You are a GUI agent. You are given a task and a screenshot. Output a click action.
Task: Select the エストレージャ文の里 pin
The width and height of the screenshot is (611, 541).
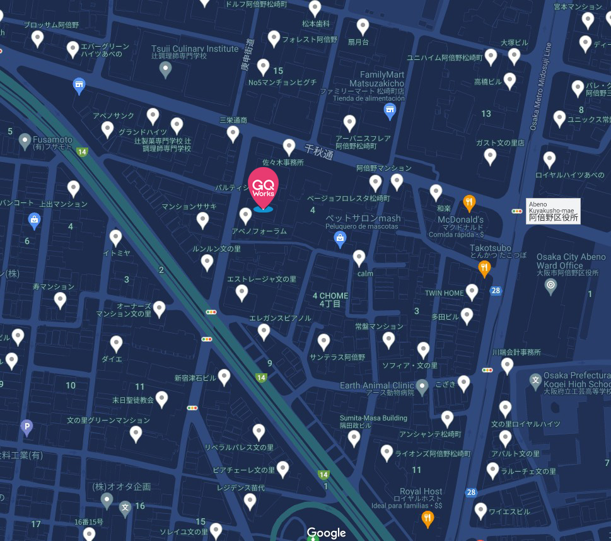[x=241, y=293]
